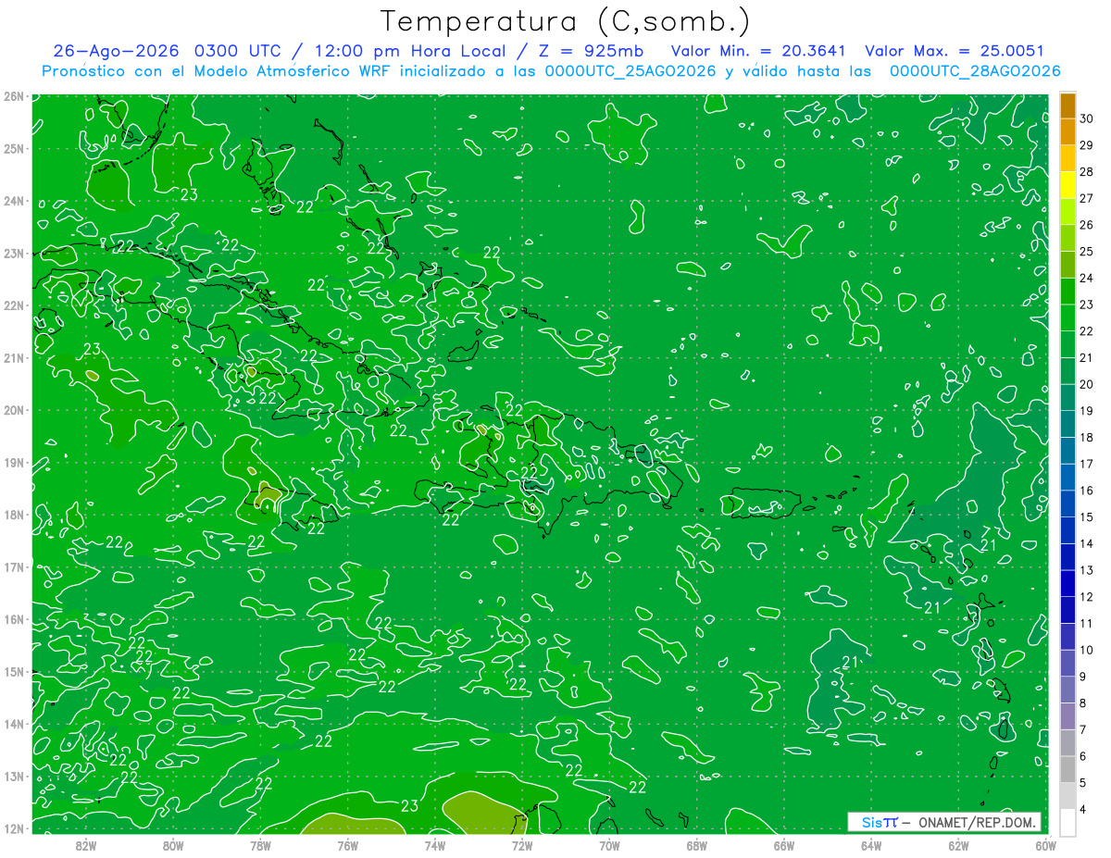This screenshot has width=1111, height=858.
Task: Click the color scale label '25'
Action: [1086, 251]
